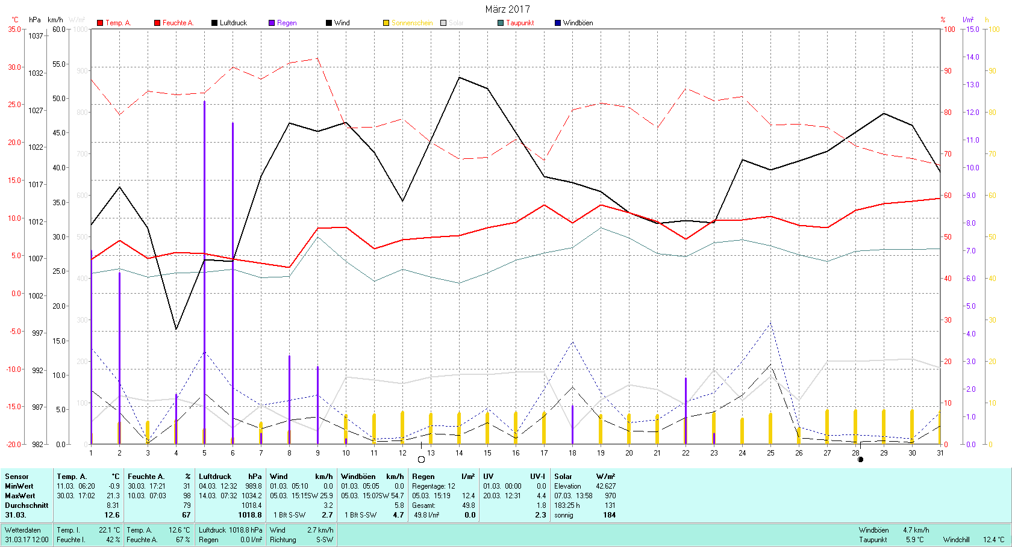Click the gray Solar legend swatch
Viewport: 1012px width, 547px height.
click(443, 23)
